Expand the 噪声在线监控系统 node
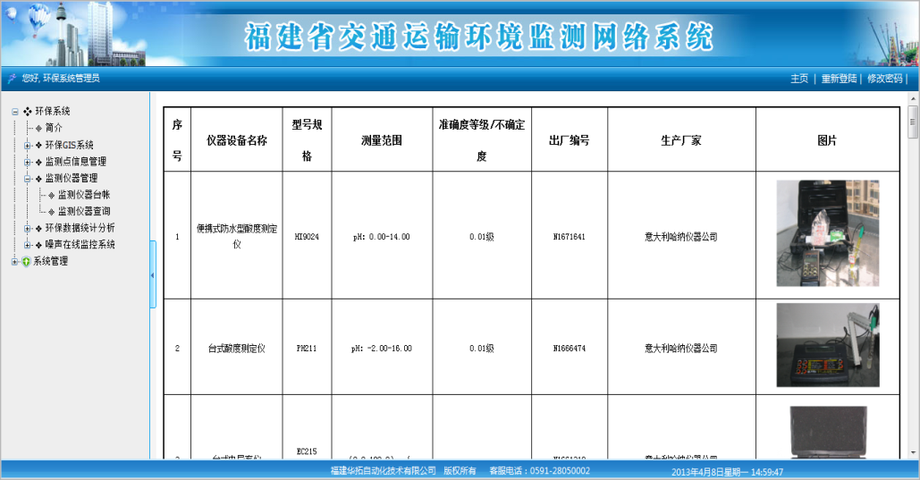 (27, 245)
